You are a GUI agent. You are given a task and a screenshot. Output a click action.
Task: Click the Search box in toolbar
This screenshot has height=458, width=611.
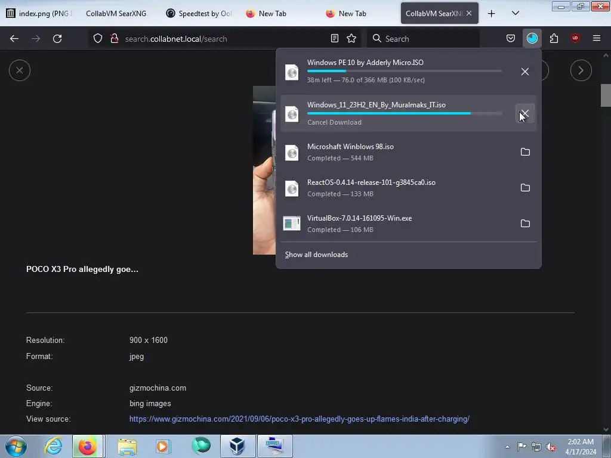tap(424, 39)
